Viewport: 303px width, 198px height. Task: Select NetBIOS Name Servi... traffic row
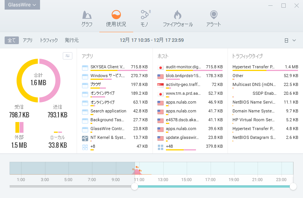265,103
